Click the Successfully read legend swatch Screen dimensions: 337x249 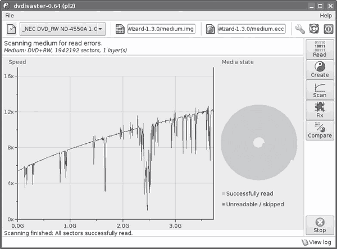(224, 193)
